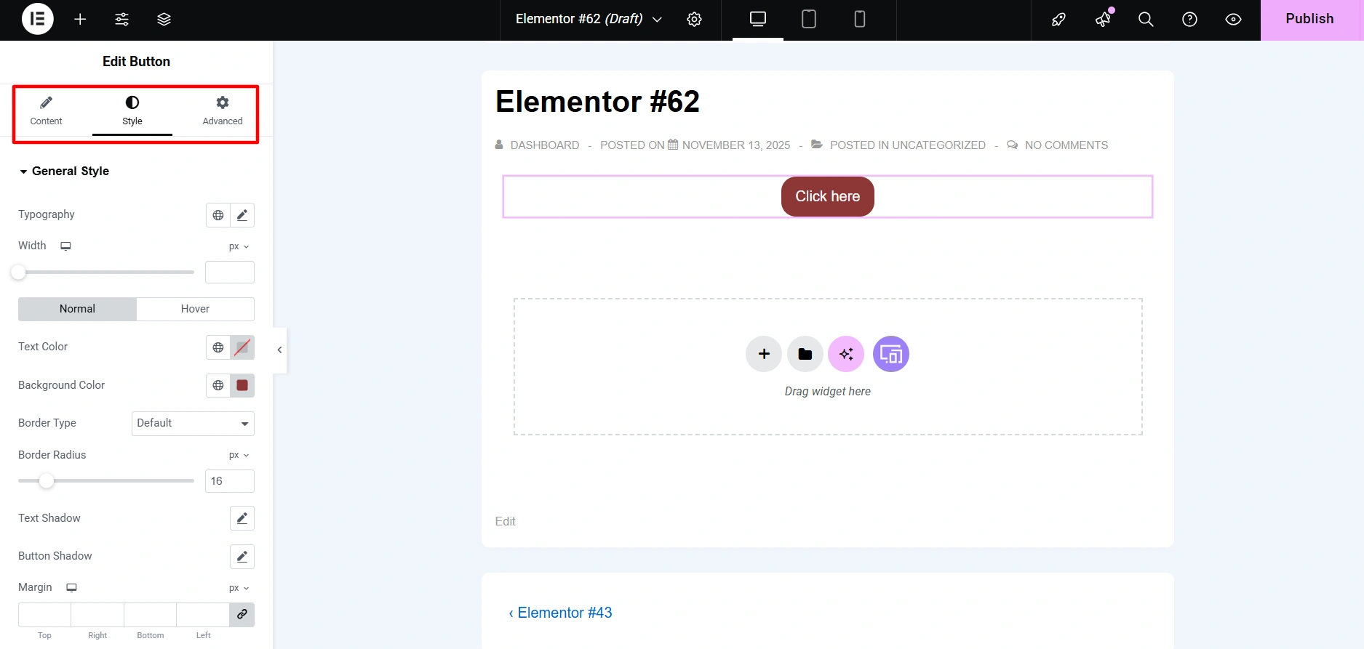Click the Click here button on canvas
1364x649 pixels.
(x=828, y=196)
